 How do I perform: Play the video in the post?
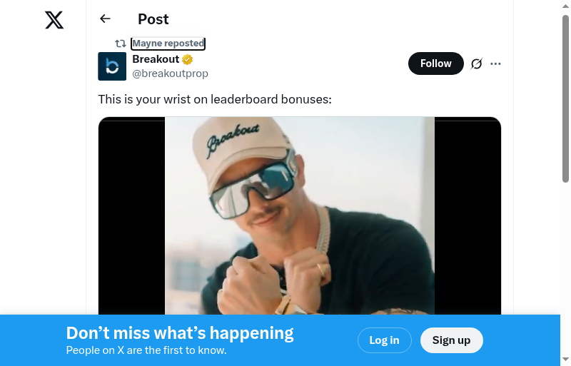pyautogui.click(x=300, y=215)
